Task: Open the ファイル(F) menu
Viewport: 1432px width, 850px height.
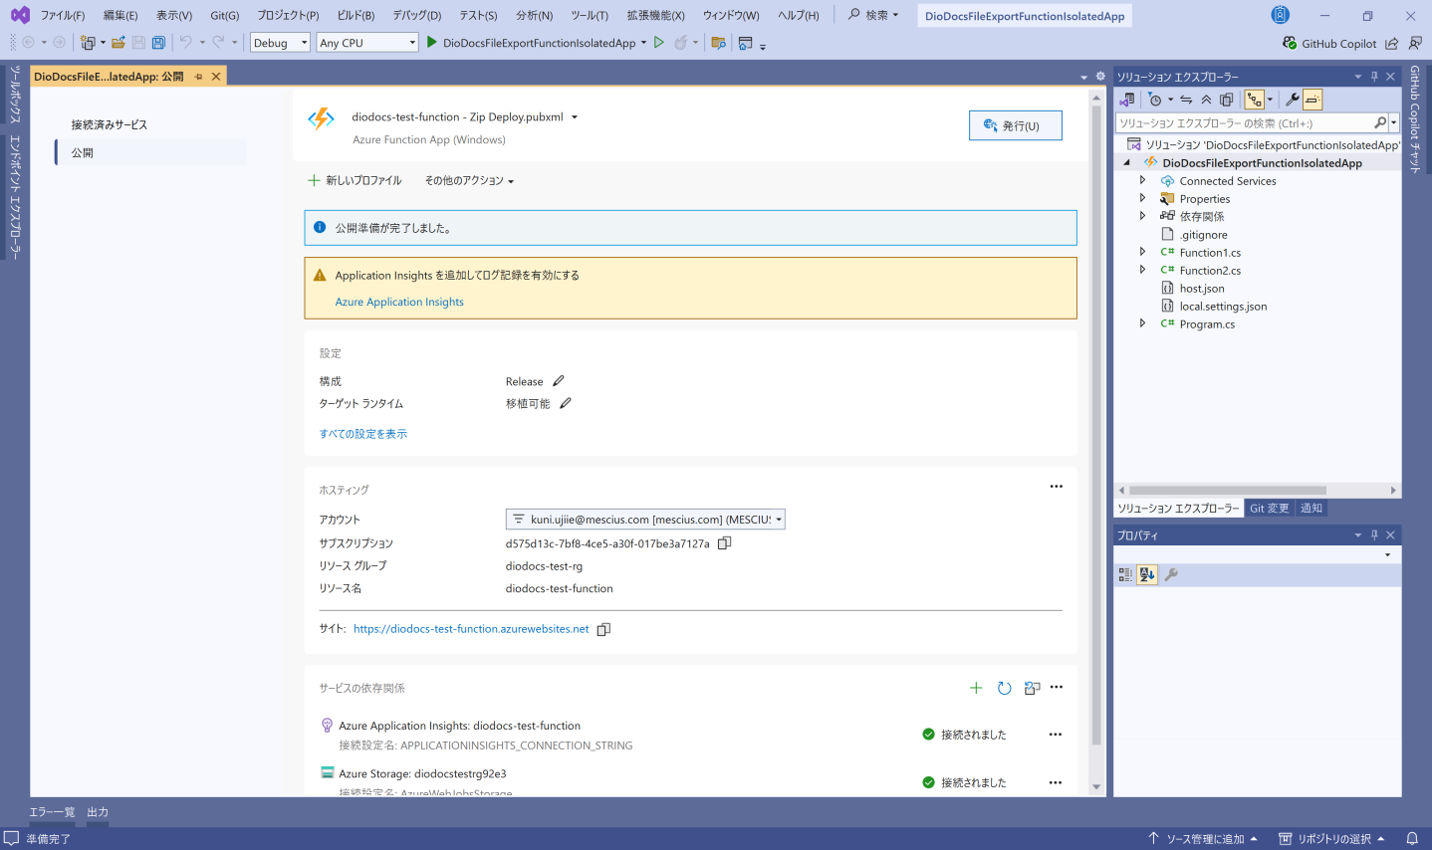Action: [x=63, y=16]
